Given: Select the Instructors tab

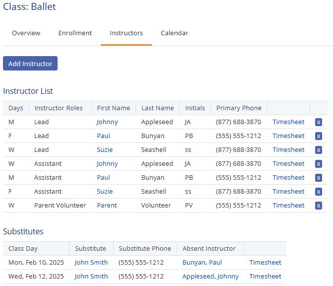Looking at the screenshot, I should click(126, 33).
